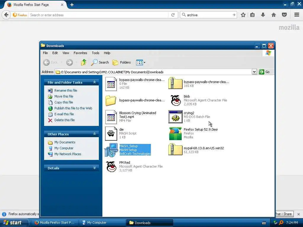Go to My Network Places link
Screen dimensions: 303x227
[68, 154]
